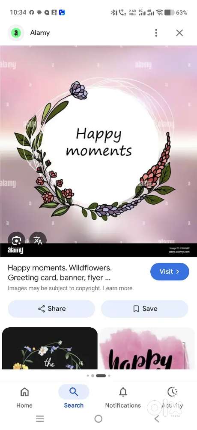Open the Home tab
This screenshot has height=430, width=197.
pyautogui.click(x=24, y=397)
